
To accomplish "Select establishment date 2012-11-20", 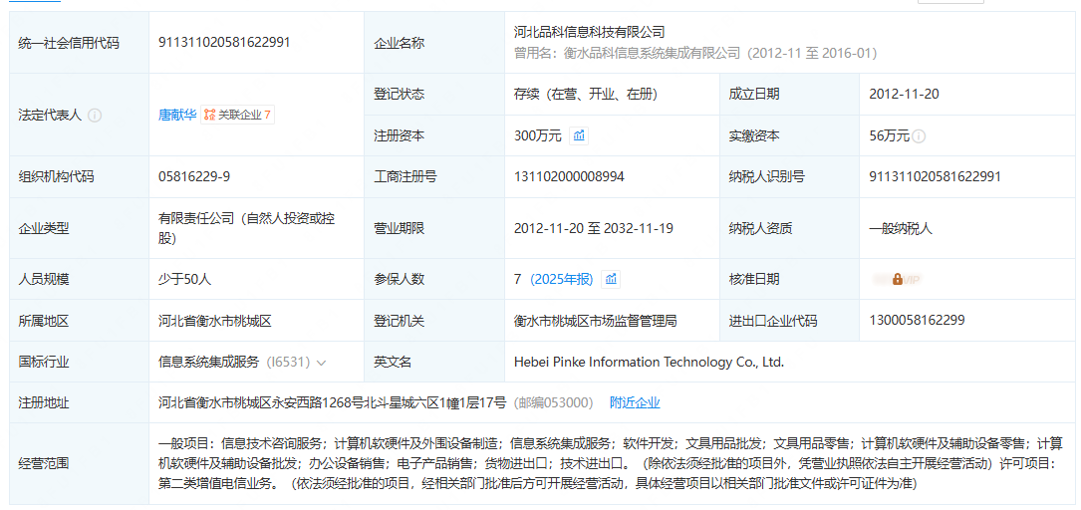I will coord(905,94).
